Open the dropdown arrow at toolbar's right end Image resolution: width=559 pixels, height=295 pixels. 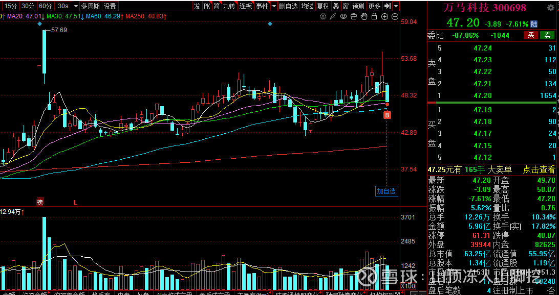[x=396, y=6]
